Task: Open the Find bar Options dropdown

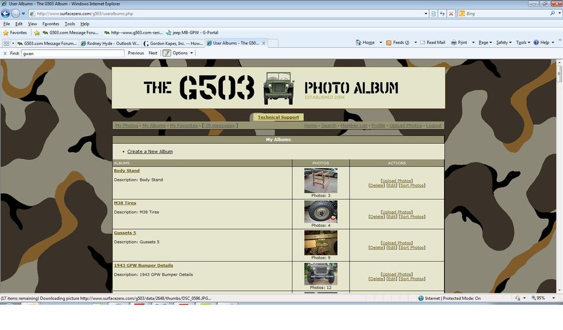Action: [x=183, y=53]
